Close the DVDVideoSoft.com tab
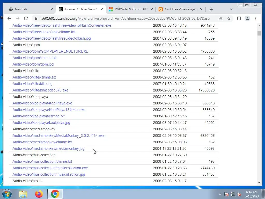 pyautogui.click(x=152, y=10)
